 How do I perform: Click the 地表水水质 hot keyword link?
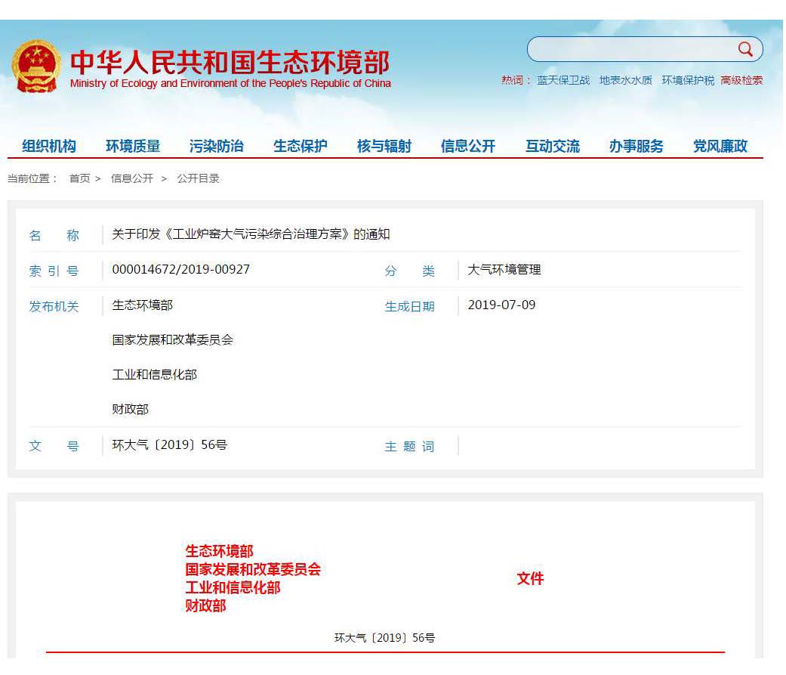tap(626, 81)
